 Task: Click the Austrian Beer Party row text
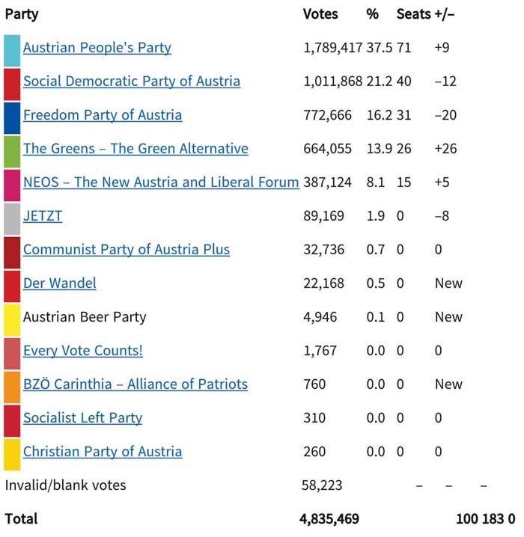[85, 317]
